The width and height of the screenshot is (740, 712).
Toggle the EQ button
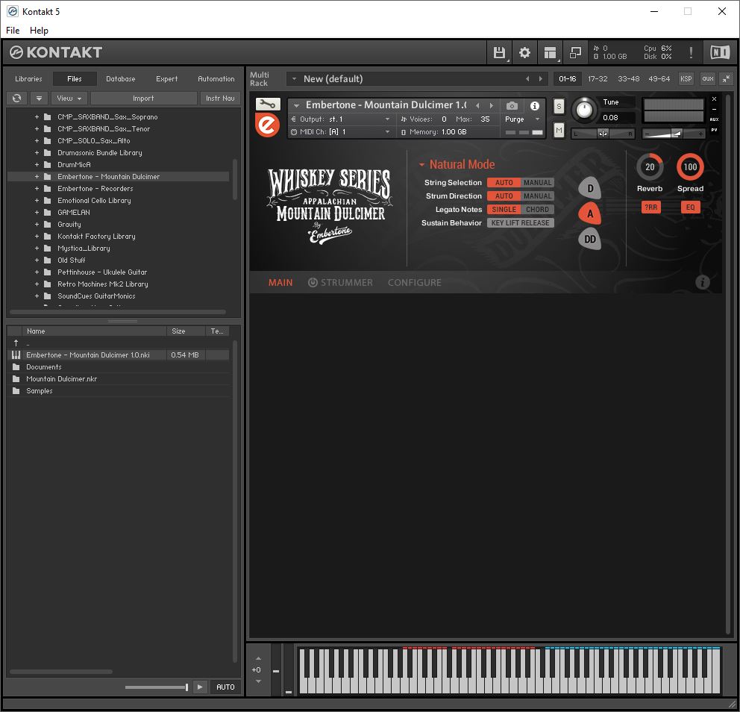coord(691,207)
